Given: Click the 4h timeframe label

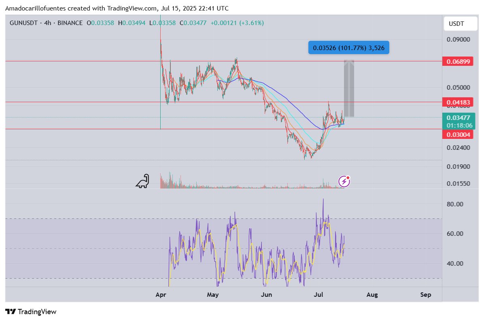Looking at the screenshot, I should 47,23.
